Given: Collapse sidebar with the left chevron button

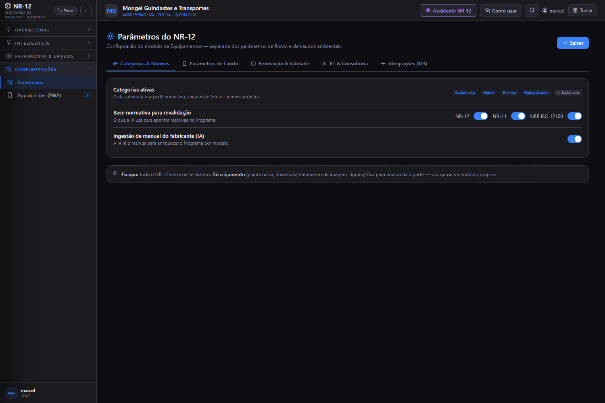Looking at the screenshot, I should click(x=86, y=10).
